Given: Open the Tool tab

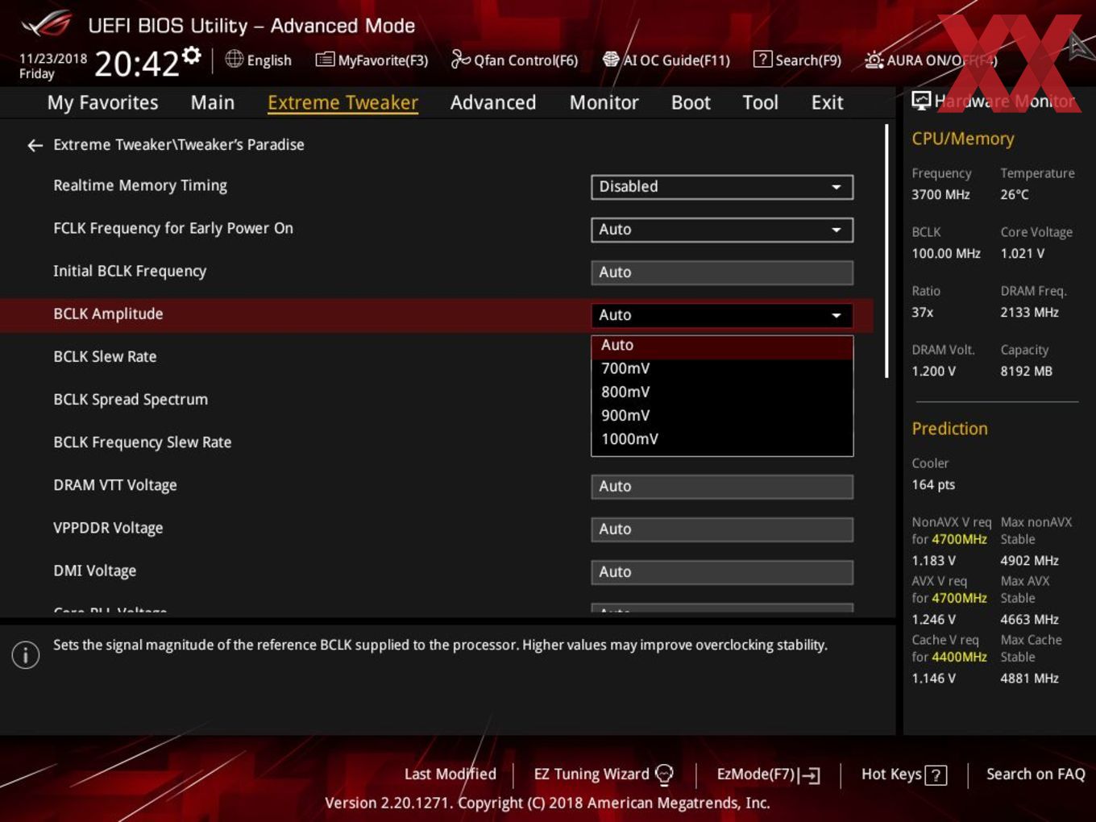Looking at the screenshot, I should click(x=760, y=102).
